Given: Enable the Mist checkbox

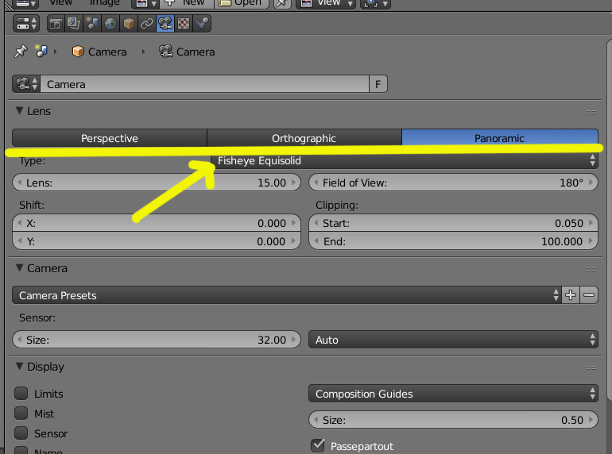Looking at the screenshot, I should pos(21,413).
